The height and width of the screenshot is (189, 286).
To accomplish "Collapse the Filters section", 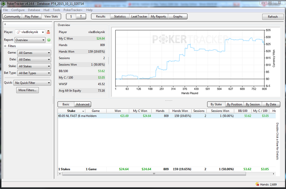I will click(x=5, y=46).
